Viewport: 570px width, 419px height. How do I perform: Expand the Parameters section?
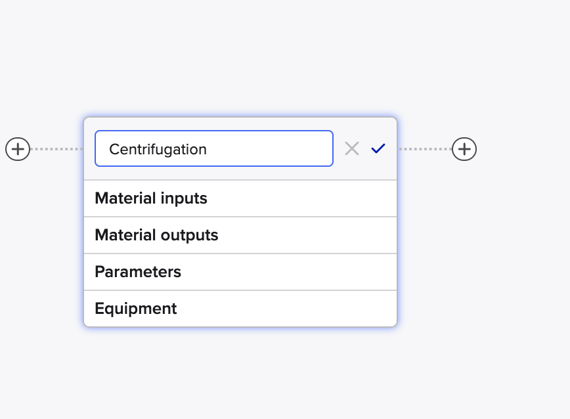pos(240,272)
